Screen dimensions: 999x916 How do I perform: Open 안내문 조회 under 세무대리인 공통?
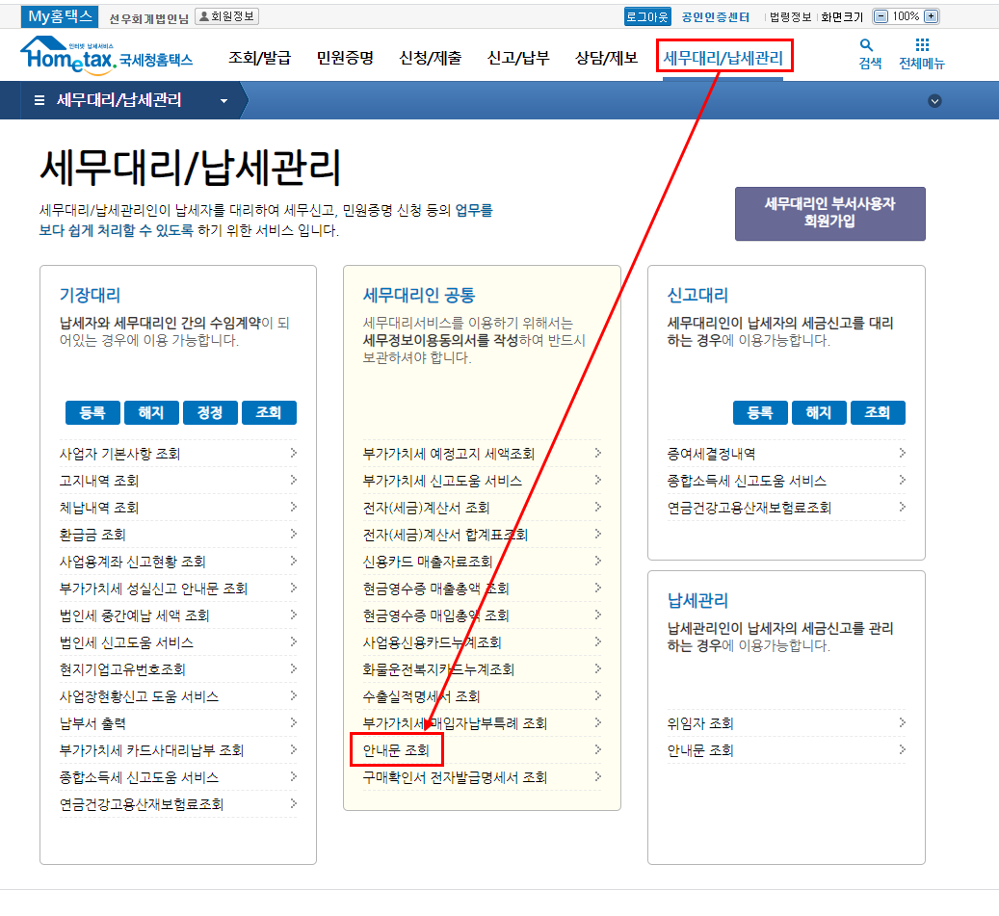[396, 750]
